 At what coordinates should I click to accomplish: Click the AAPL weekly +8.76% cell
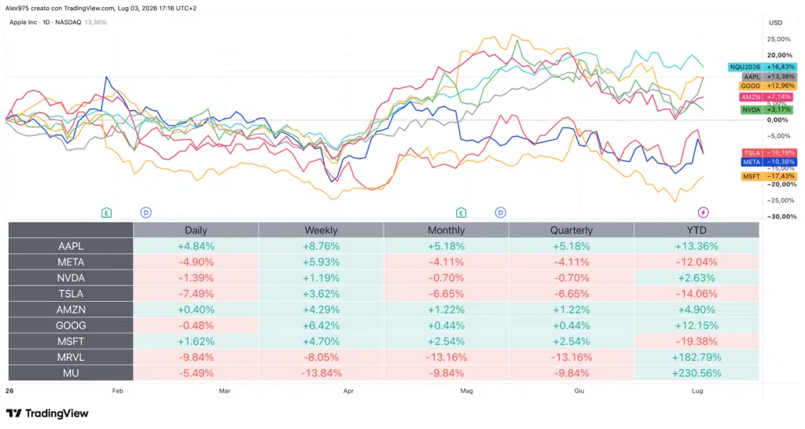click(321, 246)
